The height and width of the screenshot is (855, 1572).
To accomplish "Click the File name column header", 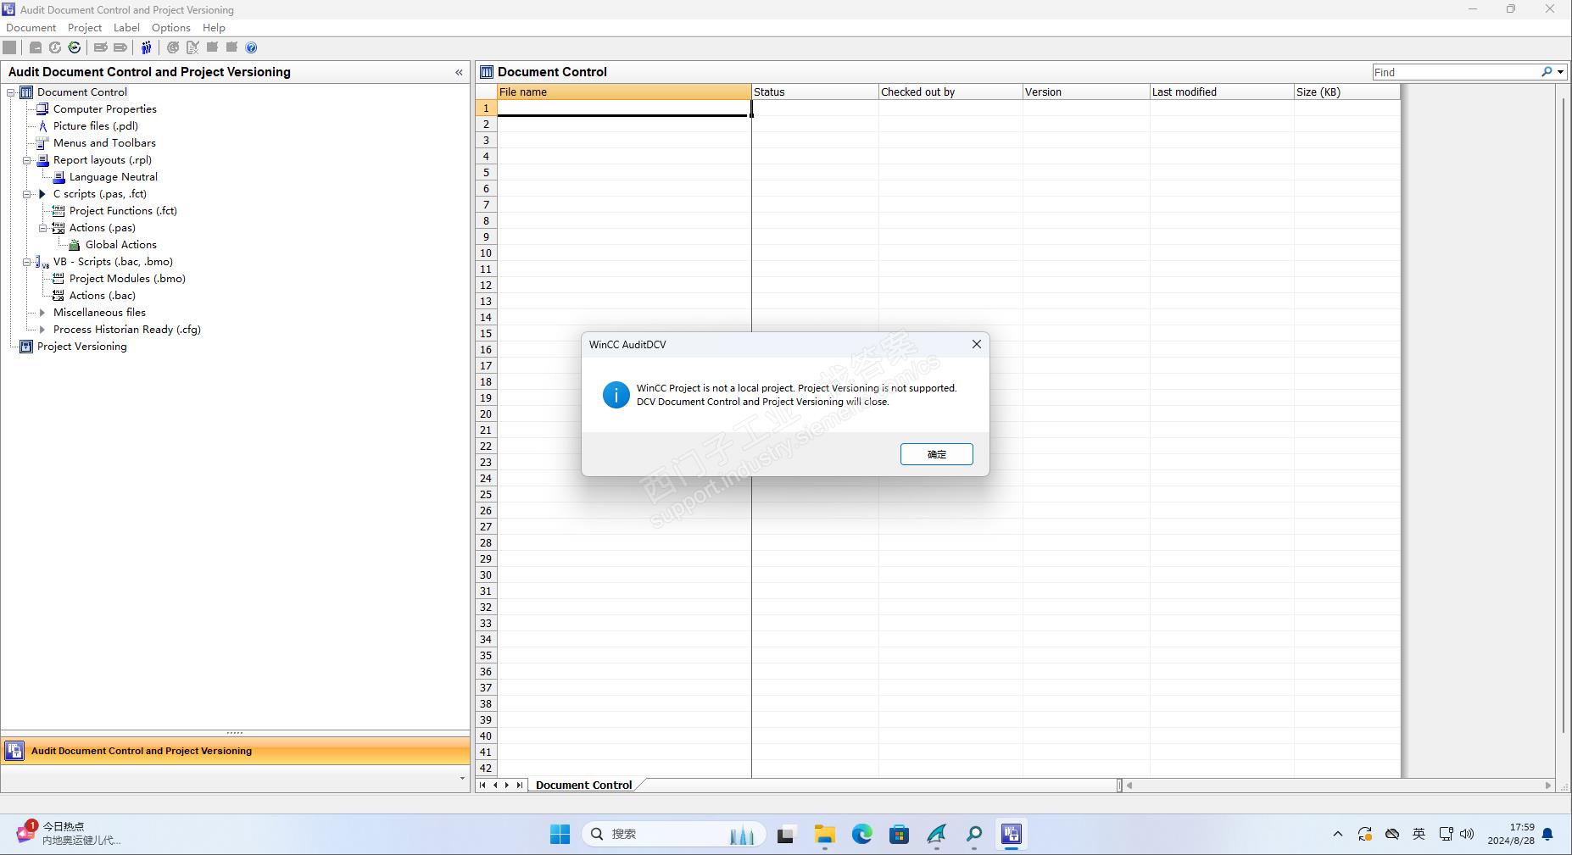I will (624, 92).
